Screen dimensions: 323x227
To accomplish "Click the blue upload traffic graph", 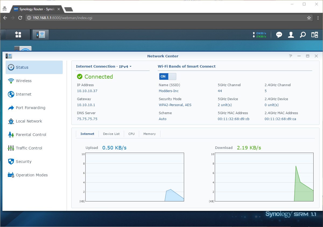I will (x=135, y=177).
